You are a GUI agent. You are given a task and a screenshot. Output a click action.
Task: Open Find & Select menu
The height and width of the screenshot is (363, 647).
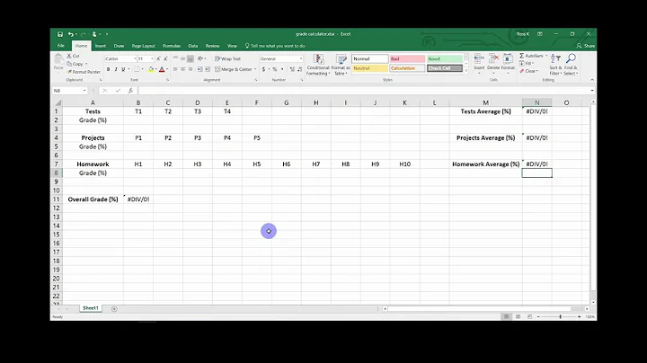click(571, 65)
